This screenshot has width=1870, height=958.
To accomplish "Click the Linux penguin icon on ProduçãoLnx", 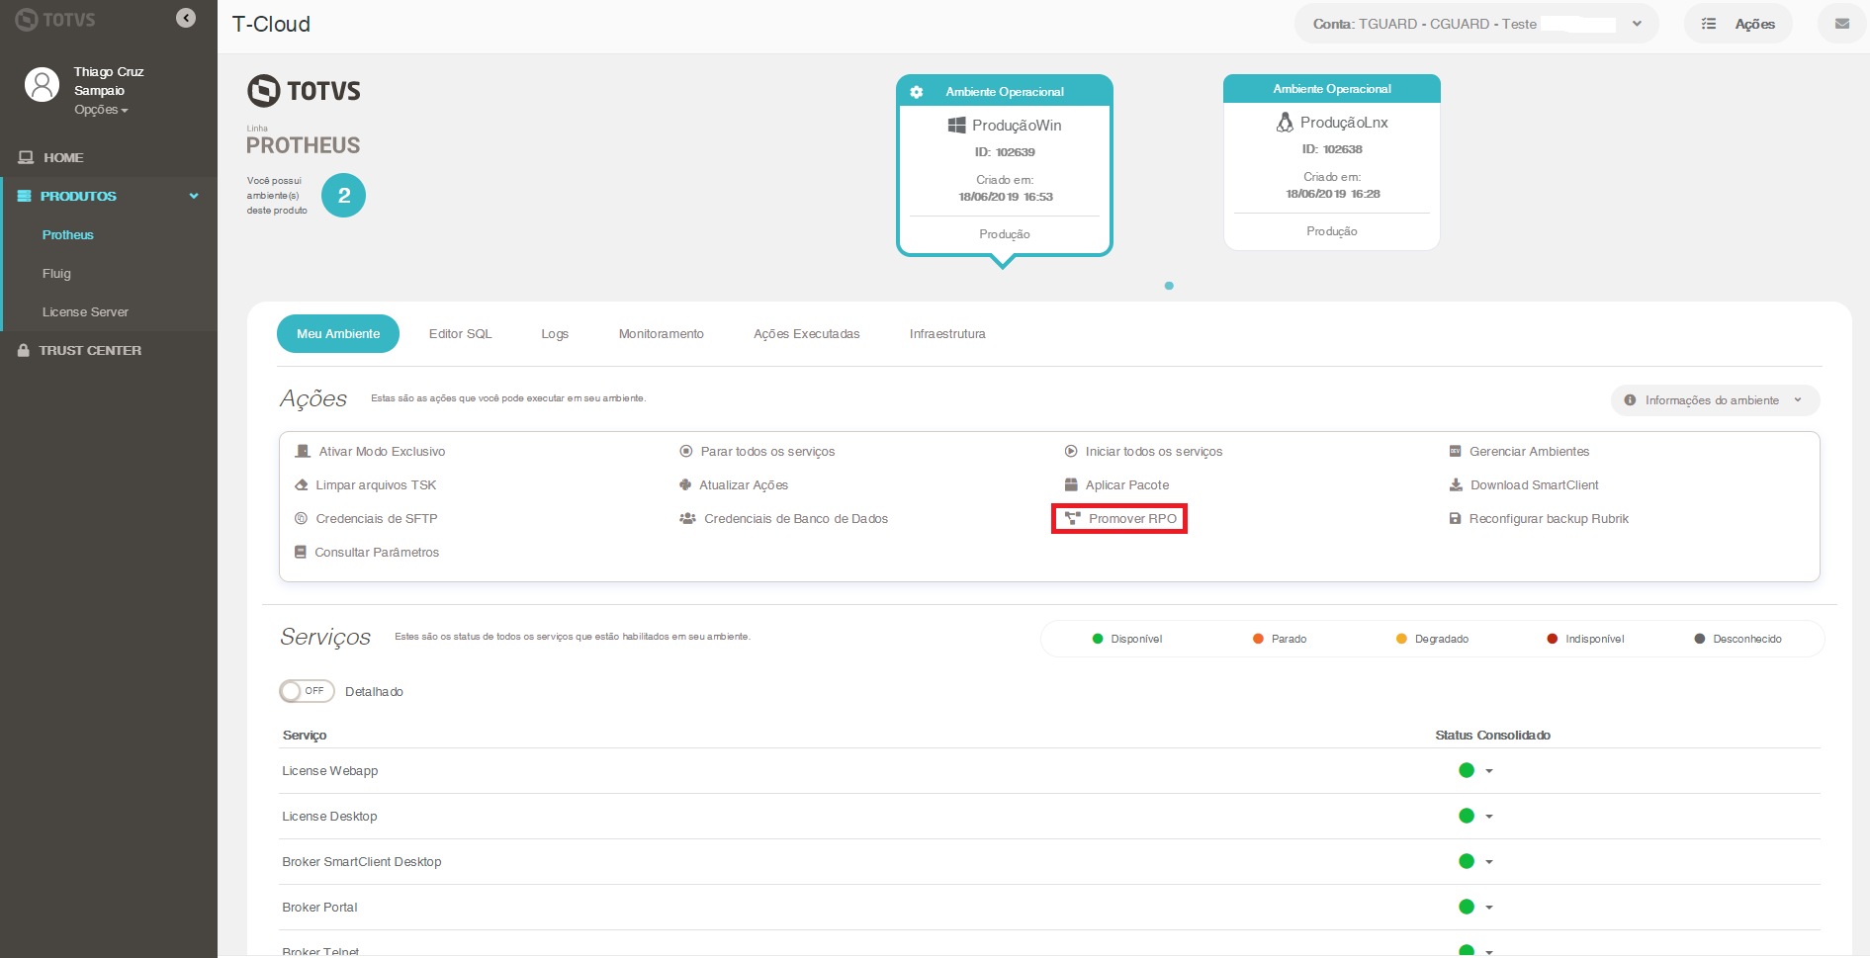I will click(x=1285, y=122).
